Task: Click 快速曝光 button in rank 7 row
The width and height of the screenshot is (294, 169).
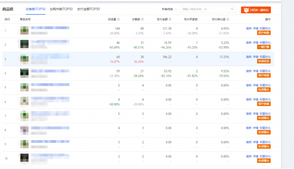Action: pyautogui.click(x=264, y=118)
